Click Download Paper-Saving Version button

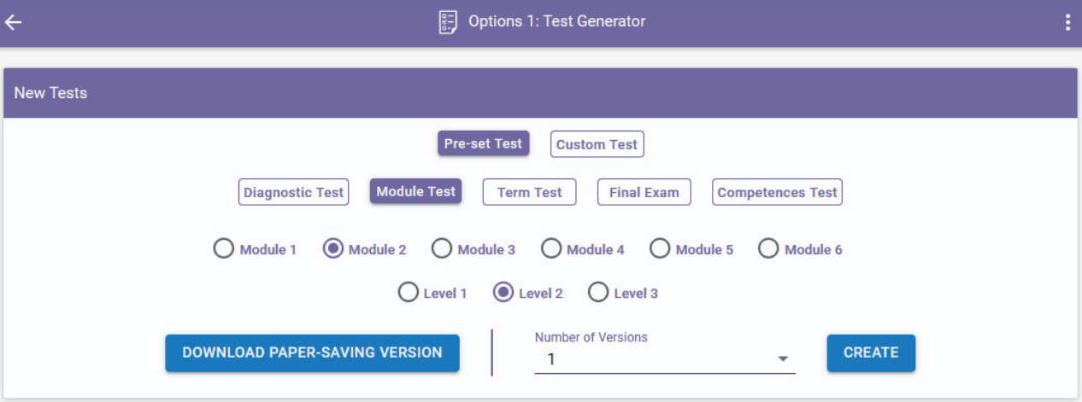click(312, 352)
